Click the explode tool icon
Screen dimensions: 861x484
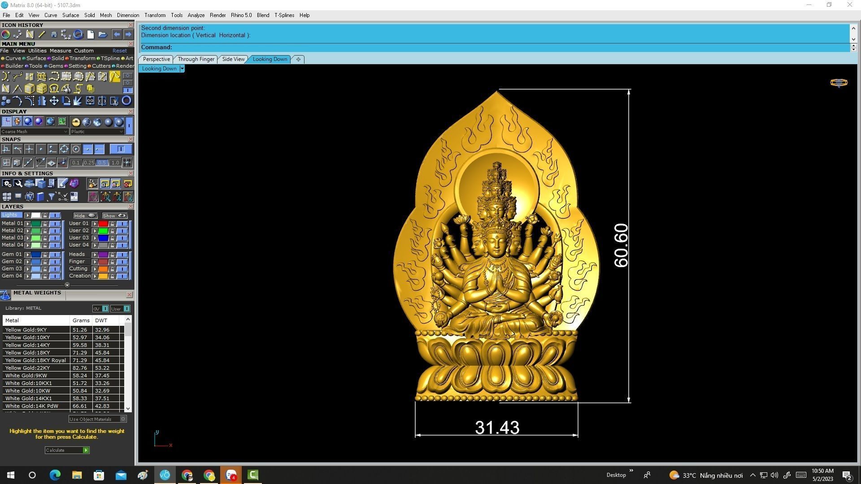click(78, 101)
